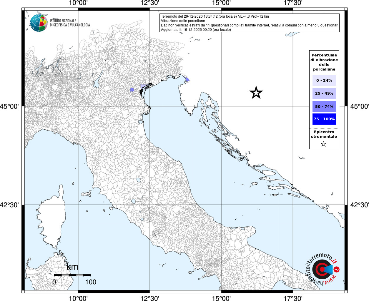
Task: Click the legend epicenter star symbol
Action: [324, 144]
